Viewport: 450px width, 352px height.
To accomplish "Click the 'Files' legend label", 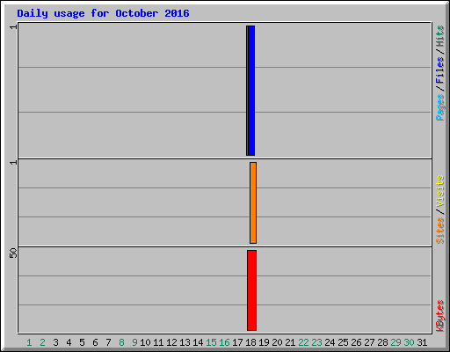I will click(439, 70).
